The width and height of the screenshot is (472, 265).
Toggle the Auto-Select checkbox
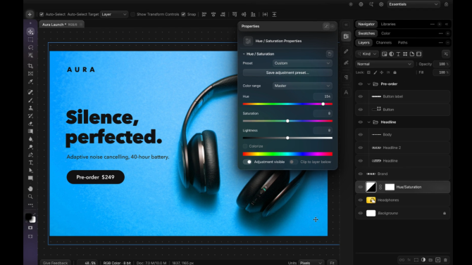pos(42,15)
